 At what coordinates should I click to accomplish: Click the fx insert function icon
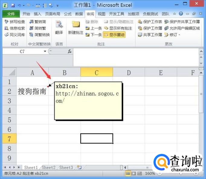click(x=69, y=51)
